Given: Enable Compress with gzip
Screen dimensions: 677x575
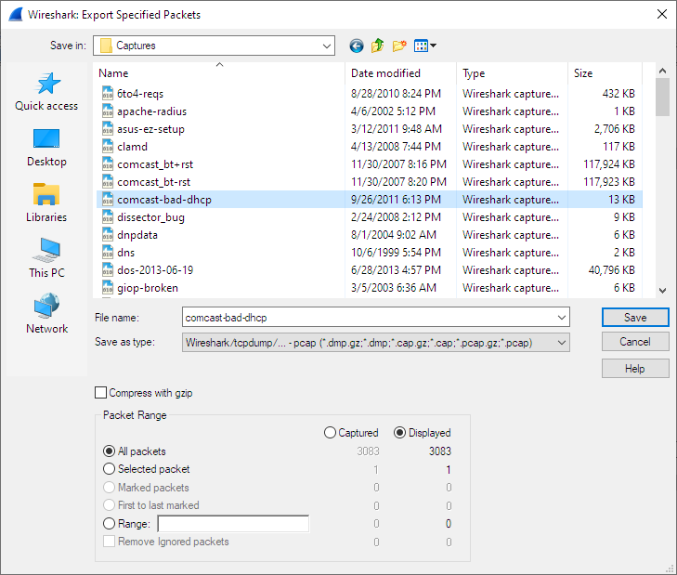Looking at the screenshot, I should 101,393.
